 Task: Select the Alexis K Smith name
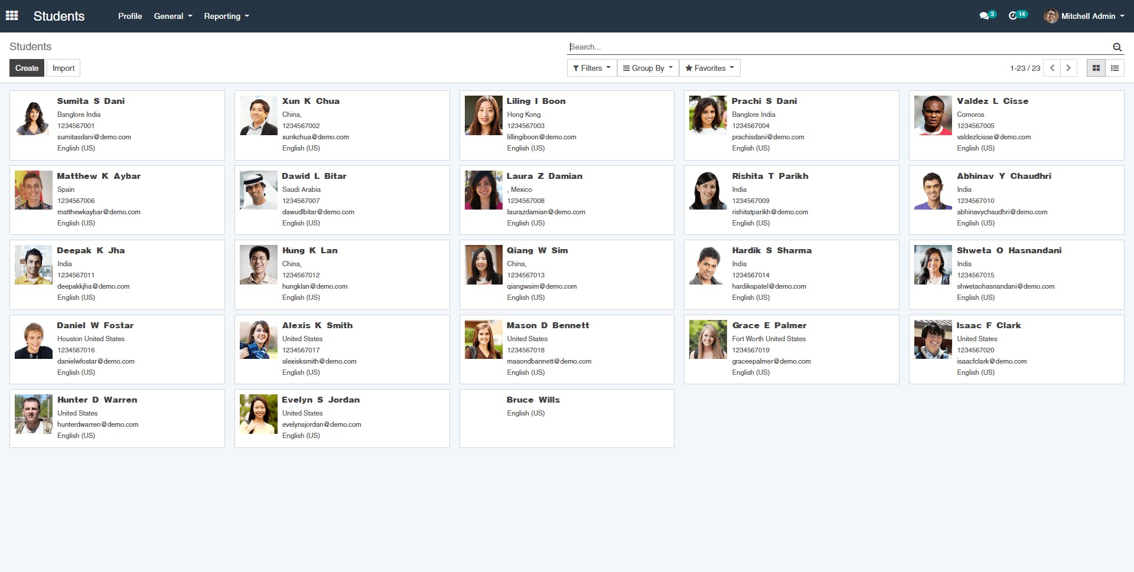click(317, 325)
